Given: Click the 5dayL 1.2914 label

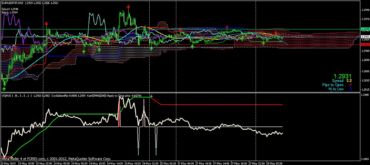Looking at the screenshot, I should [9, 12].
